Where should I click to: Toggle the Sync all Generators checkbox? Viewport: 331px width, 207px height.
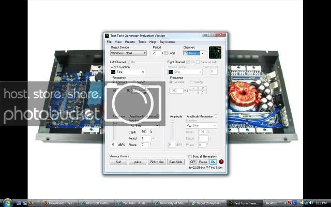click(x=190, y=156)
